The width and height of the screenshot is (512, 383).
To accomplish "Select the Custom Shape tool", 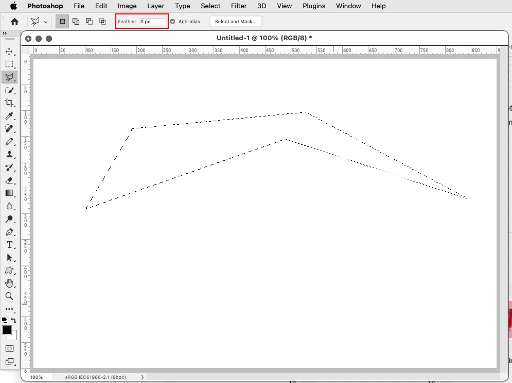I will (9, 271).
